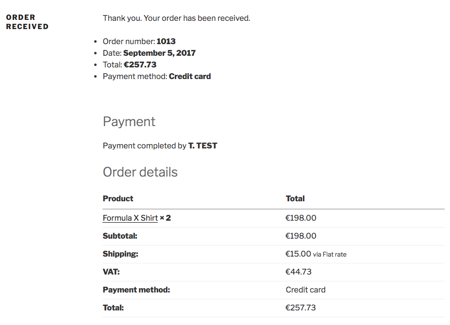
Task: Click the Subtotal row label
Action: pos(120,236)
